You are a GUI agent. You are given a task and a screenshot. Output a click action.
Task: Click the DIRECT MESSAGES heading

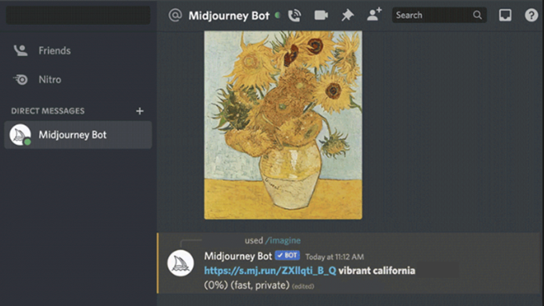click(x=48, y=111)
